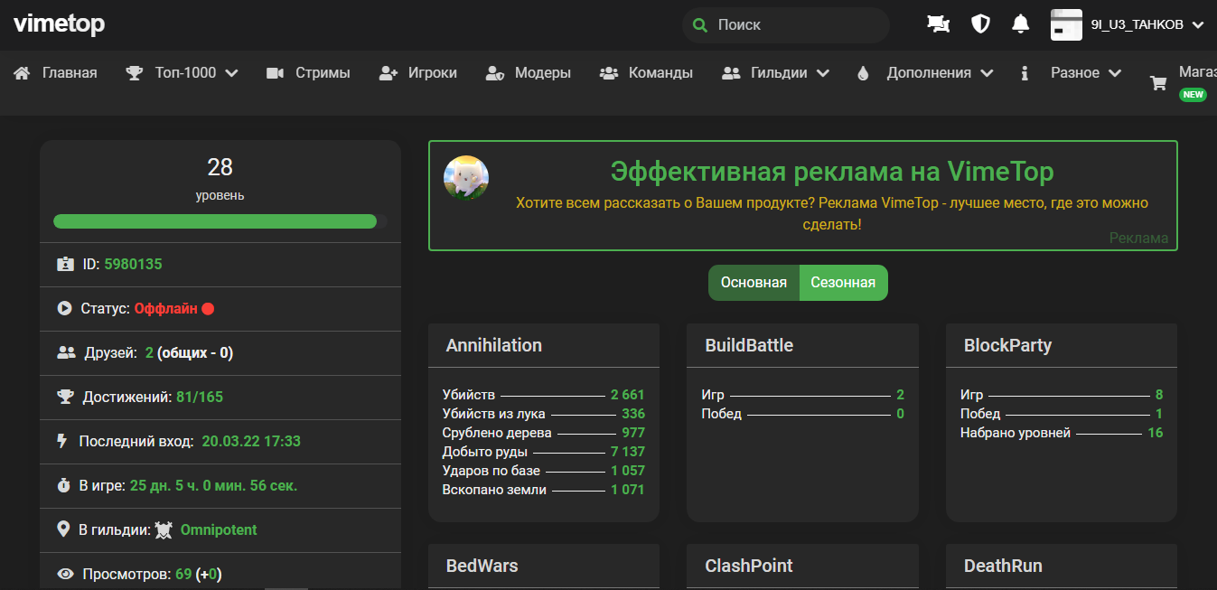Screen dimensions: 1217x590
Task: Click the ID card icon
Action: [65, 265]
